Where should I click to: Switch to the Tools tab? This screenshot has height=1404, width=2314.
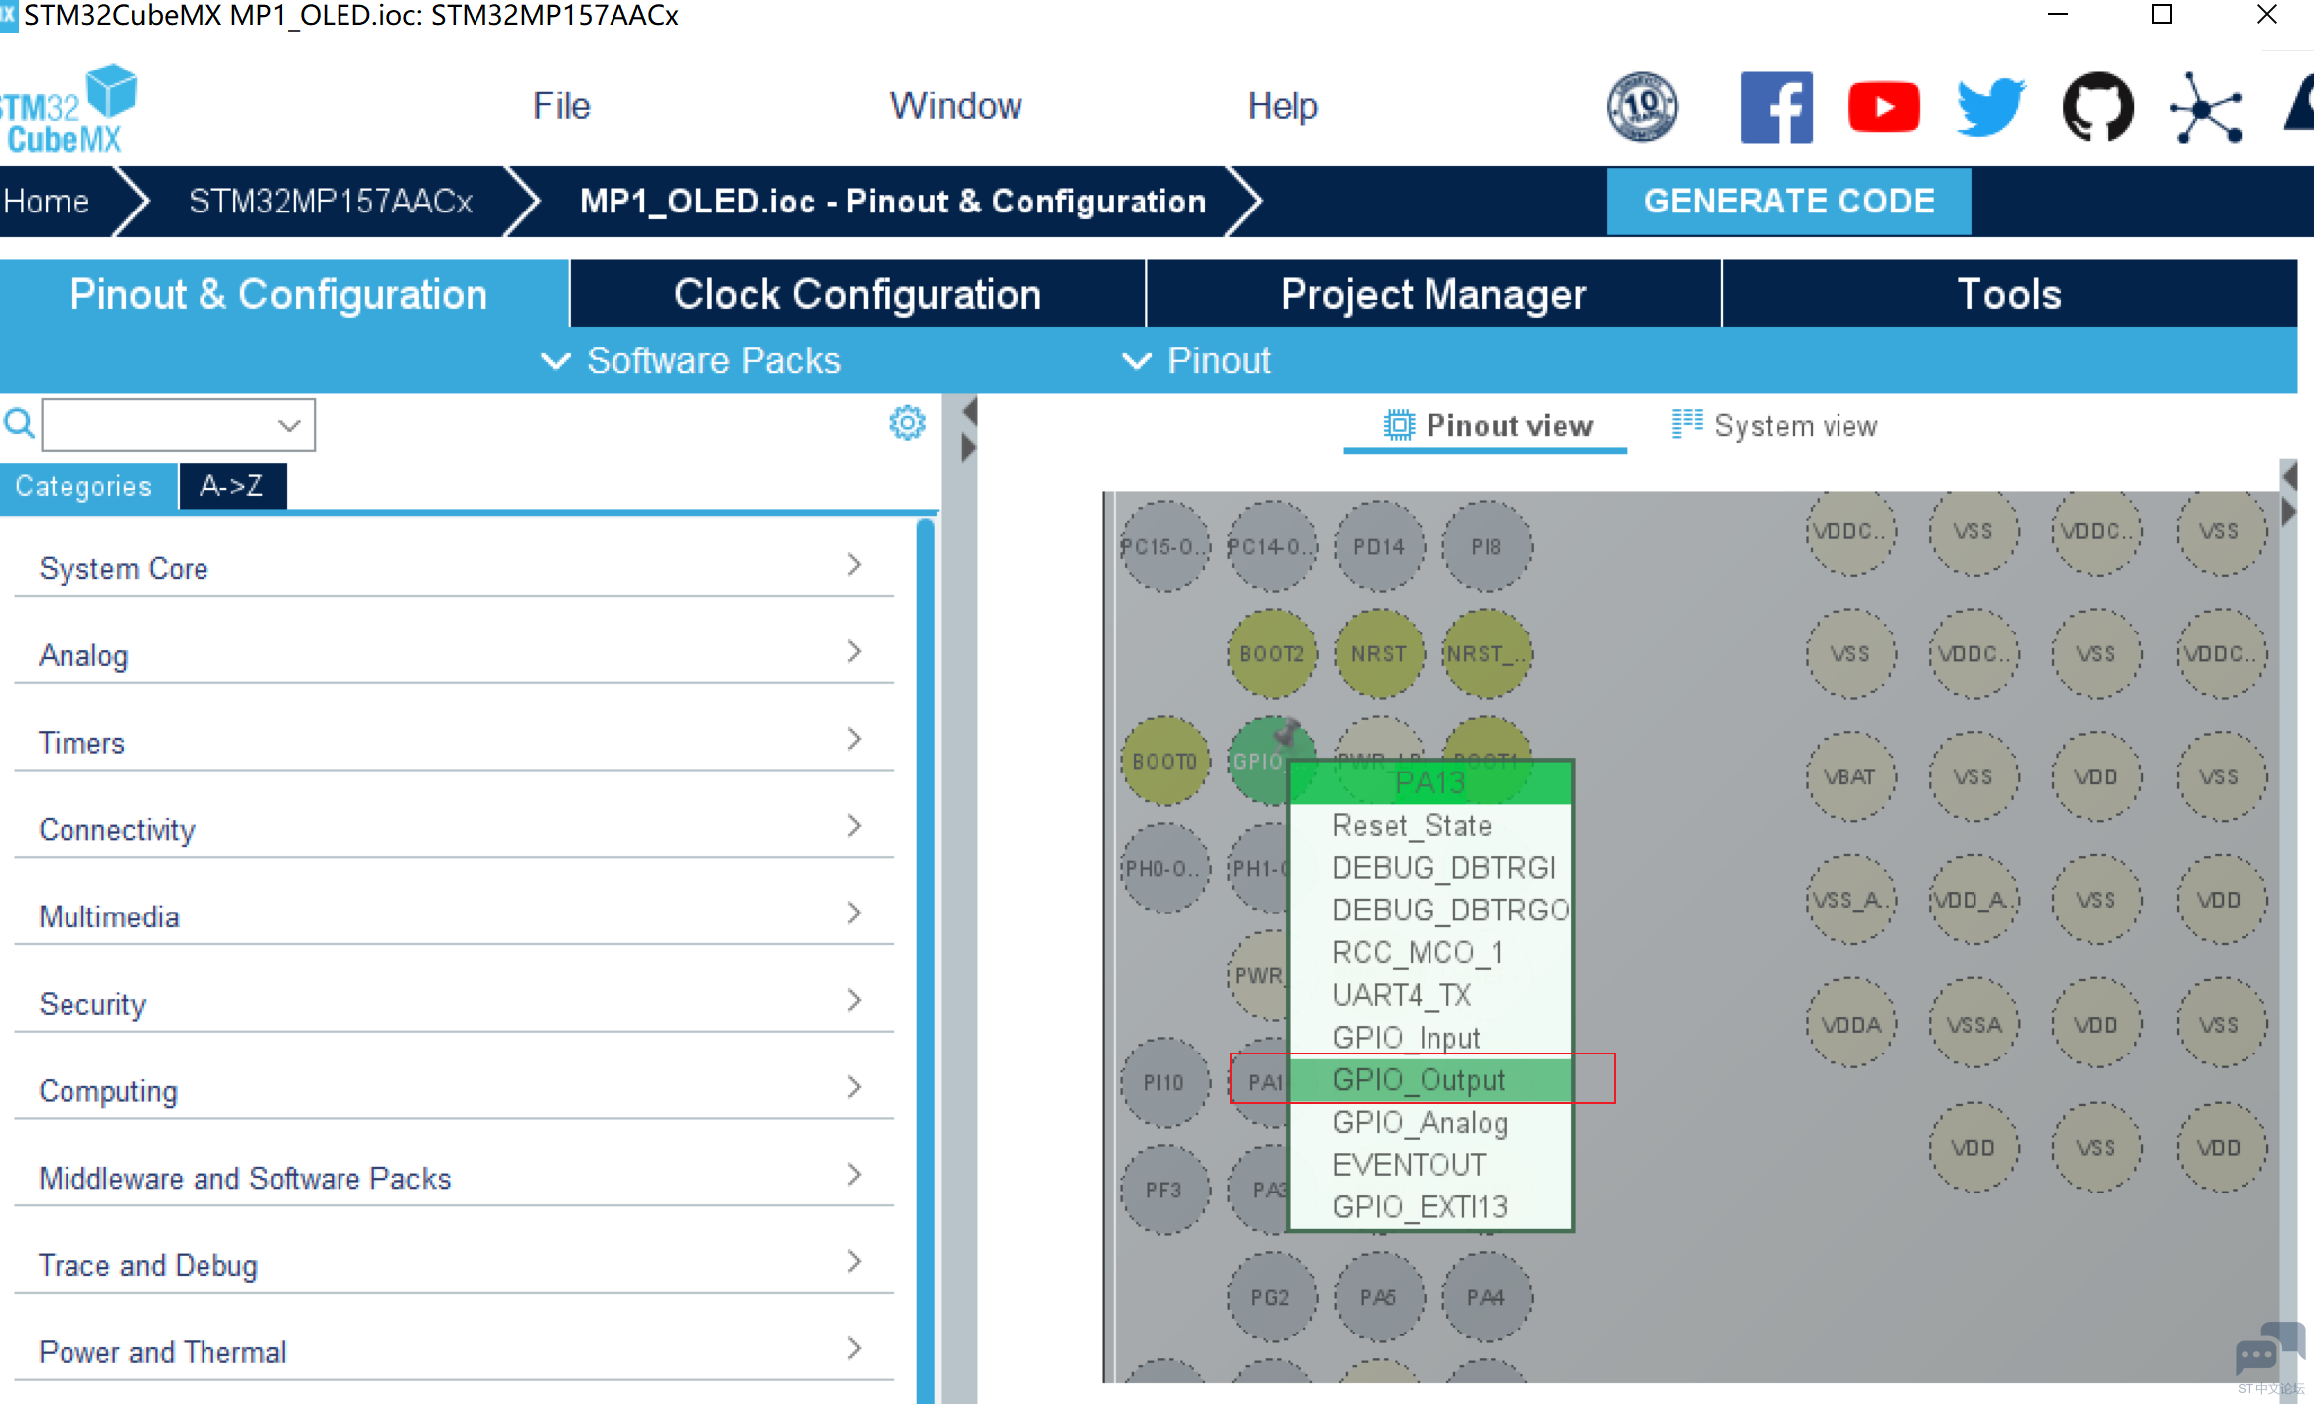click(x=2009, y=294)
